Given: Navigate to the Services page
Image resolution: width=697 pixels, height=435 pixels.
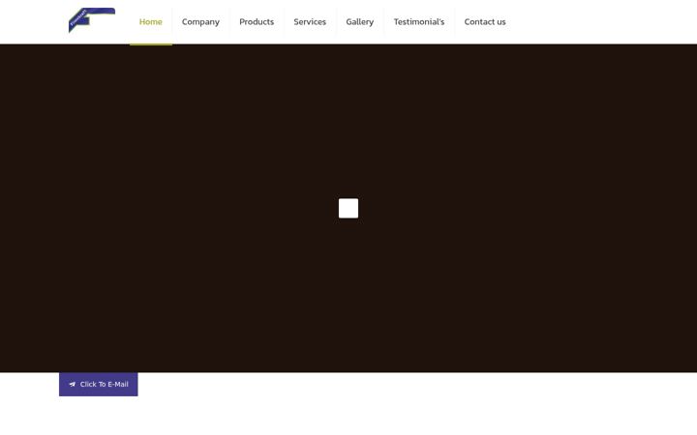Looking at the screenshot, I should (310, 21).
